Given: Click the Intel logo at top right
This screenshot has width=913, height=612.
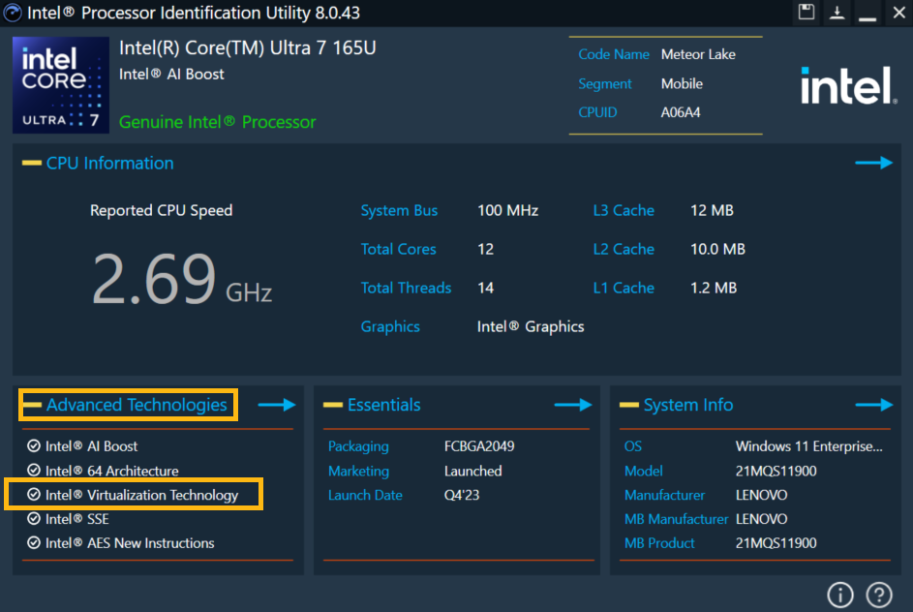Looking at the screenshot, I should [x=846, y=87].
